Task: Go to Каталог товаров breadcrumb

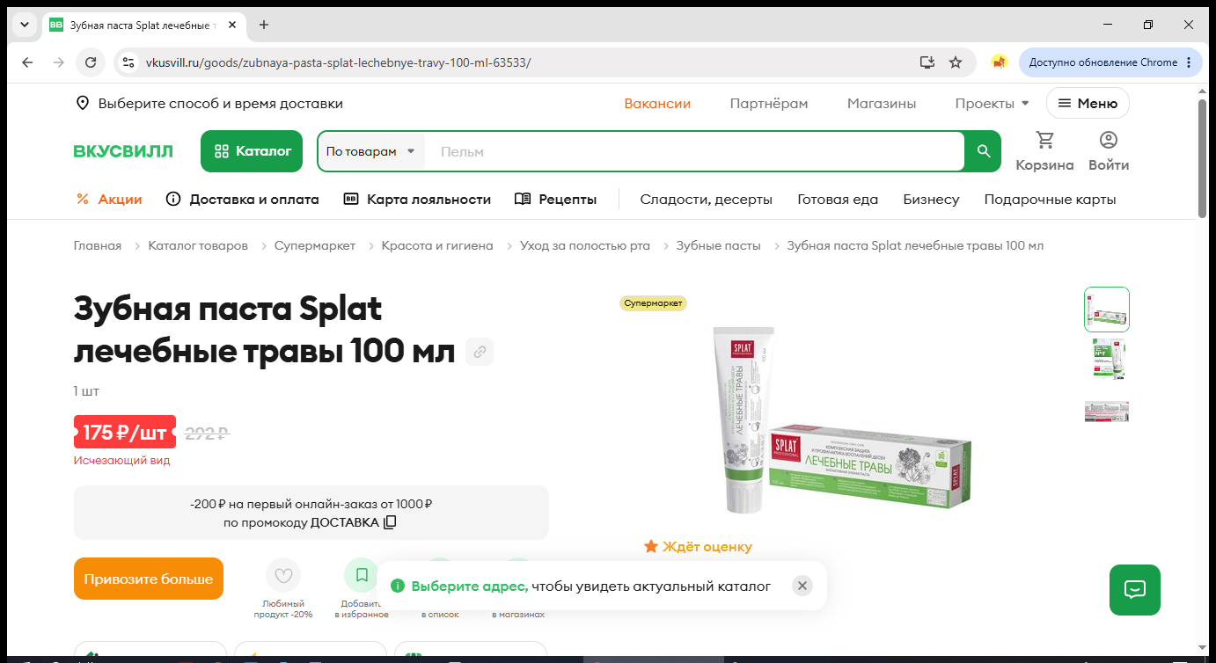Action: coord(198,245)
